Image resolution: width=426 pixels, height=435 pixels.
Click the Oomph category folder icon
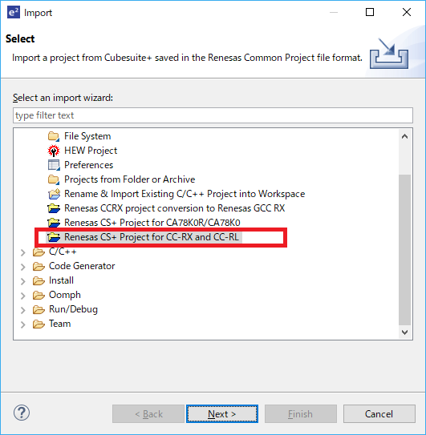point(39,295)
